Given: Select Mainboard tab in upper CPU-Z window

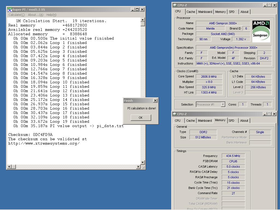Looking at the screenshot, I should click(x=205, y=12).
